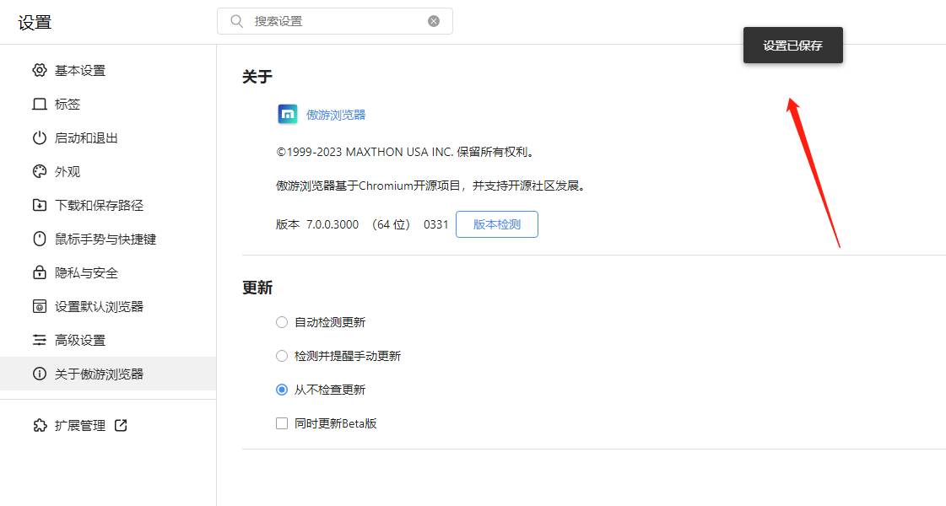Click the browser icon beside 设置默认浏览器
This screenshot has width=946, height=506.
(x=39, y=306)
